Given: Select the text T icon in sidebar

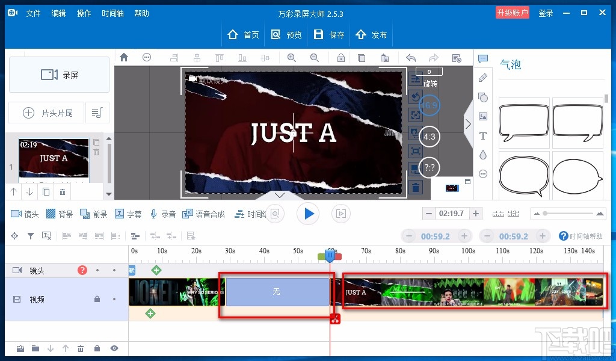Looking at the screenshot, I should 483,136.
